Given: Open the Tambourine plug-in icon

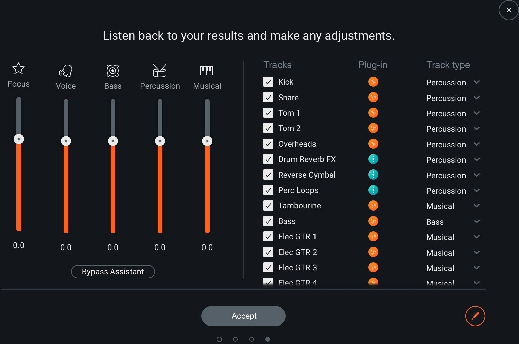Looking at the screenshot, I should (x=373, y=205).
